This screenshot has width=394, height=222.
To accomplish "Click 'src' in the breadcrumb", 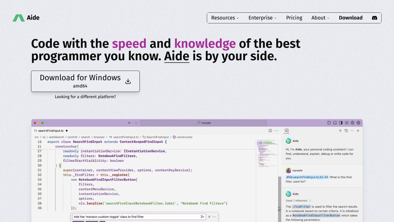I will pos(37,137).
